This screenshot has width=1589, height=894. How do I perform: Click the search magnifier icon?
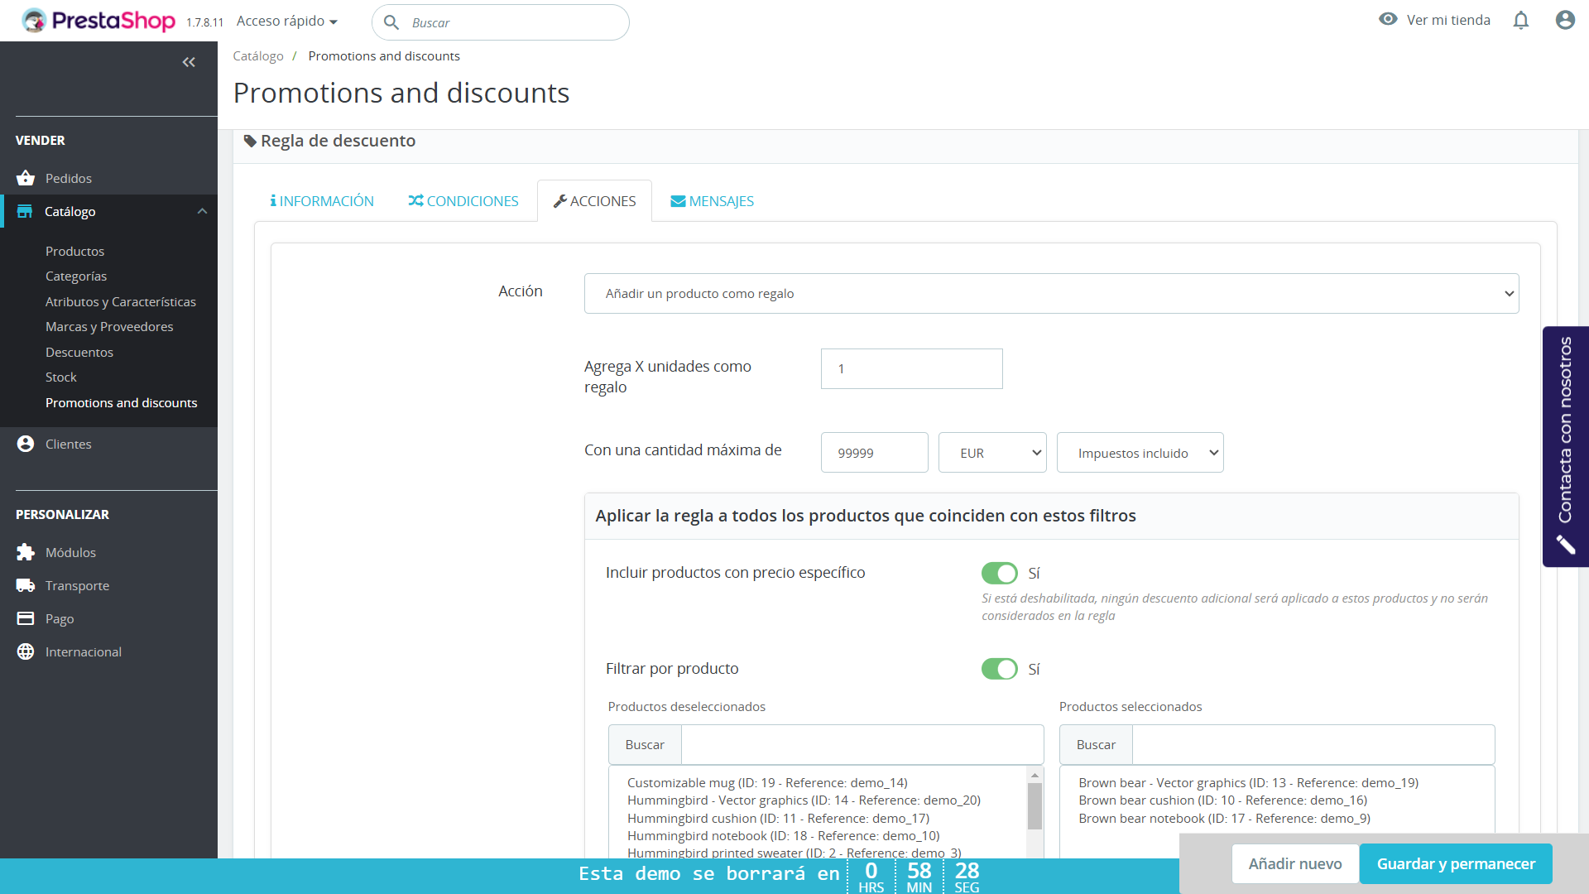point(391,22)
